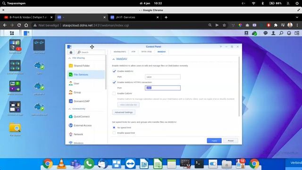302x170 pixels.
Task: Launch Microsoft Teams from the dock
Action: [75, 164]
